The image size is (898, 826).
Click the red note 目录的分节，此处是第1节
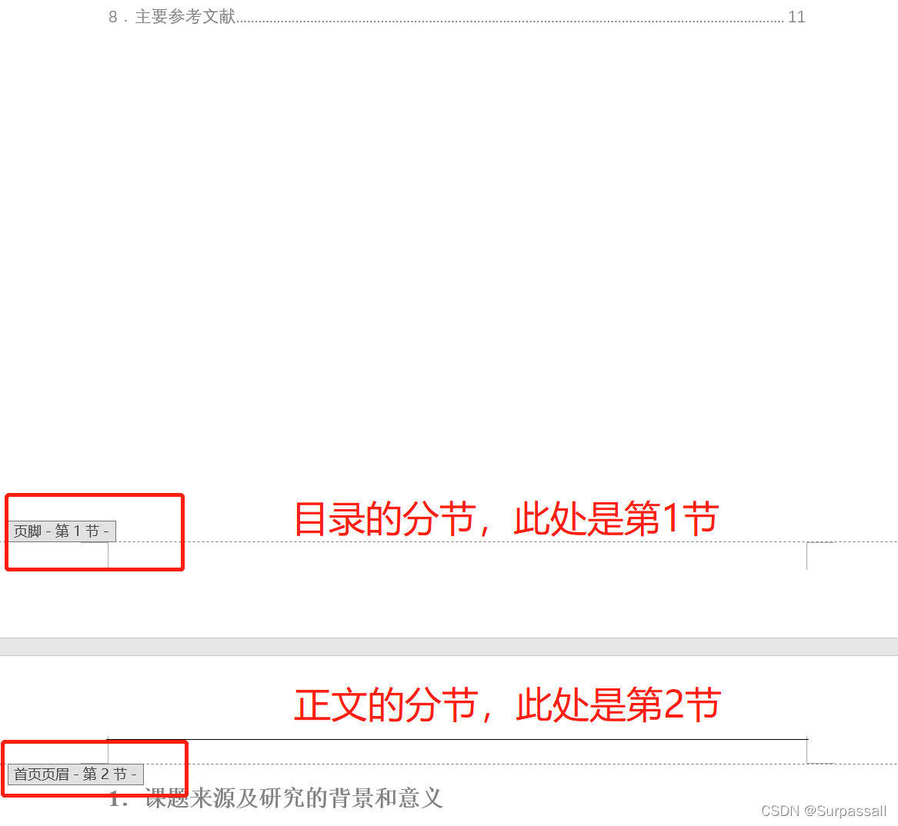point(506,518)
